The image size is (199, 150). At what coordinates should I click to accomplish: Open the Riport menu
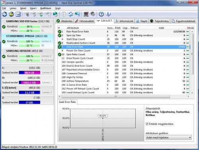pyautogui.click(x=33, y=8)
